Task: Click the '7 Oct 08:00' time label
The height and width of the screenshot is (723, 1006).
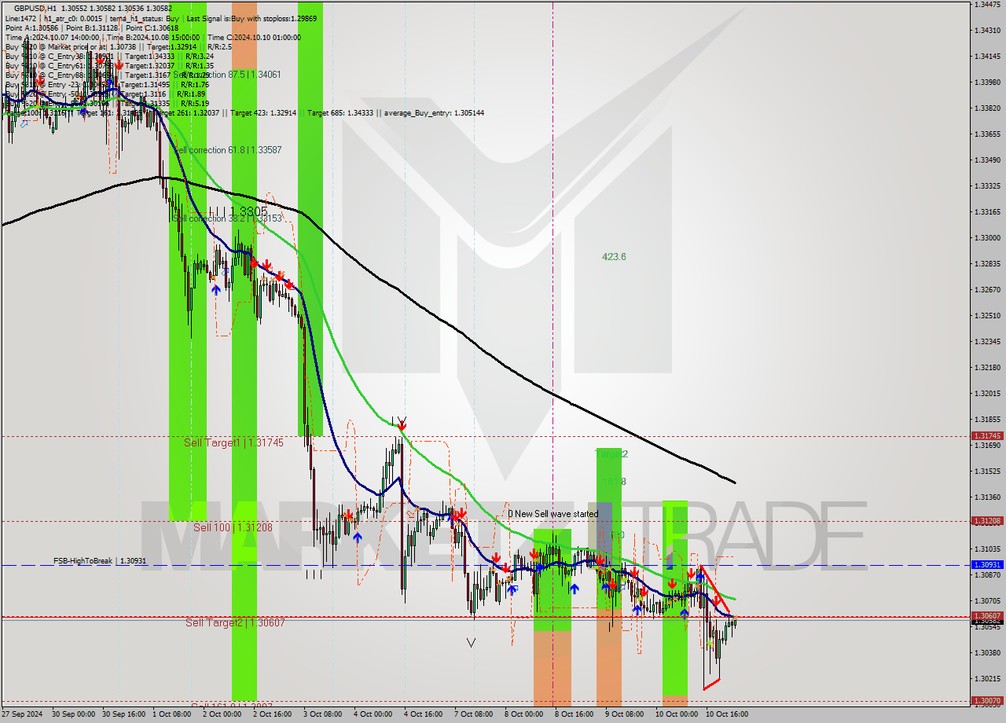Action: (x=473, y=714)
